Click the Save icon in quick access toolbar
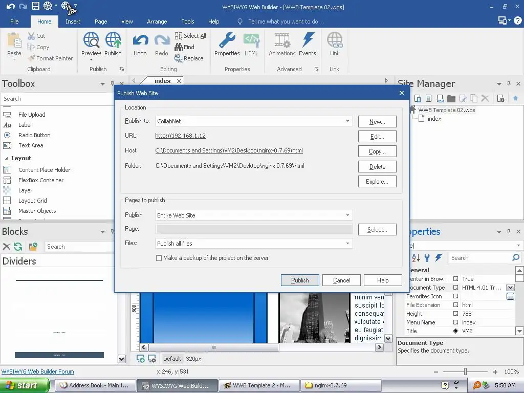Screen dimensions: 524x393 [35, 6]
